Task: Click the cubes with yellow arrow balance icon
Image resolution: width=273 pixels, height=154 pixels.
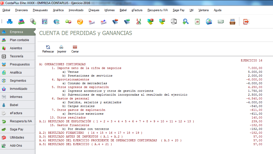Action: 150,22
